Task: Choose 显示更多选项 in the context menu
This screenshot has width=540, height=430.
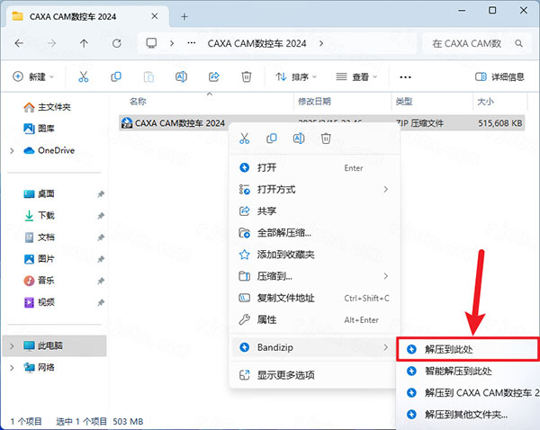Action: [x=314, y=375]
